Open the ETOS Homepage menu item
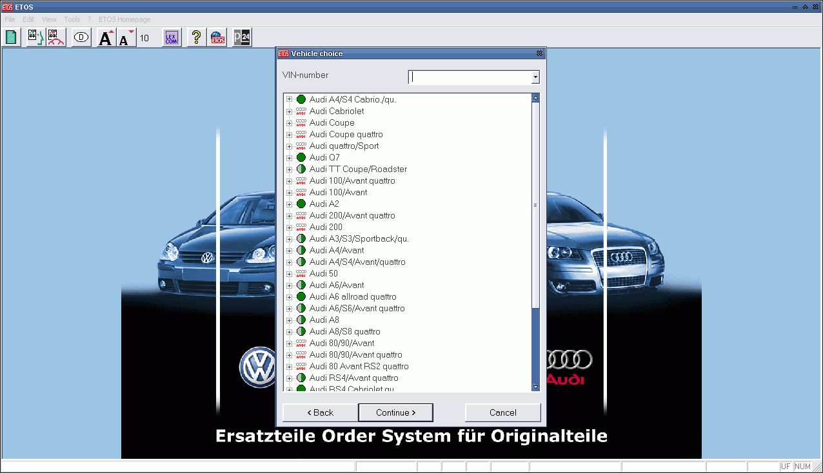 coord(124,19)
